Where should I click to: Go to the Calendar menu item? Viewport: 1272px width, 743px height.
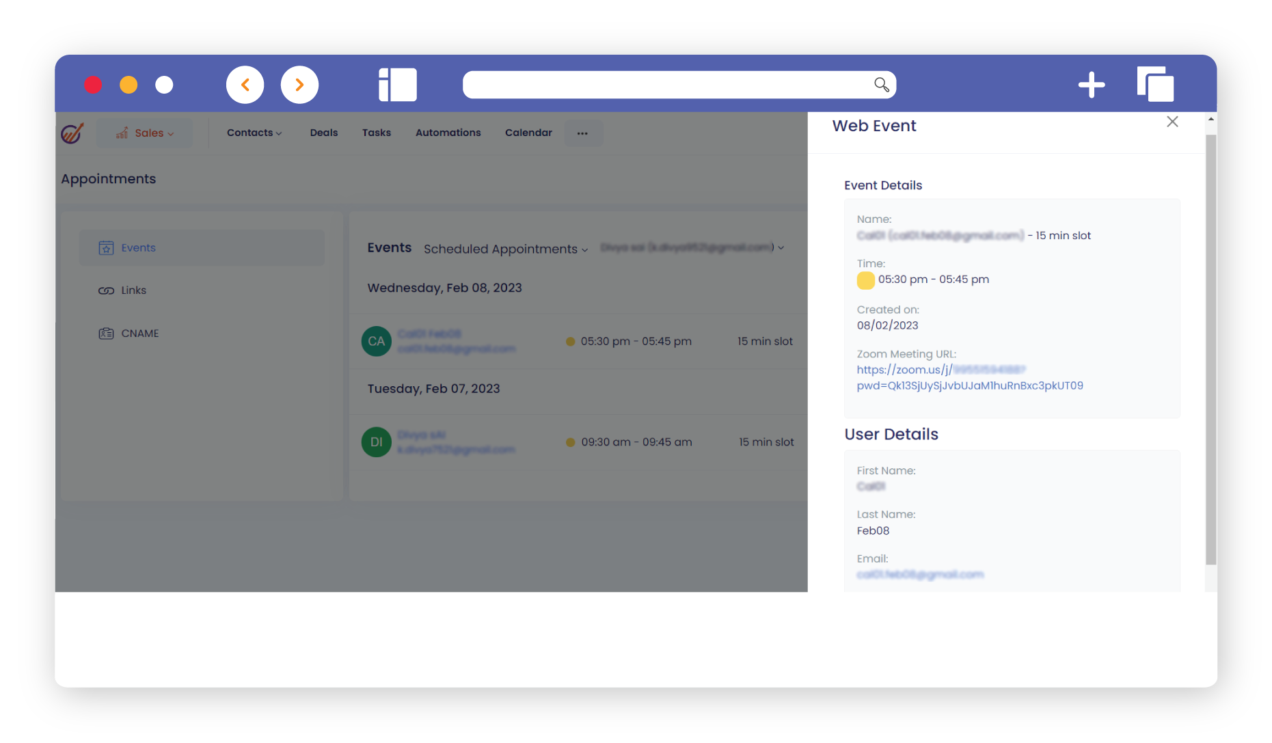(528, 133)
